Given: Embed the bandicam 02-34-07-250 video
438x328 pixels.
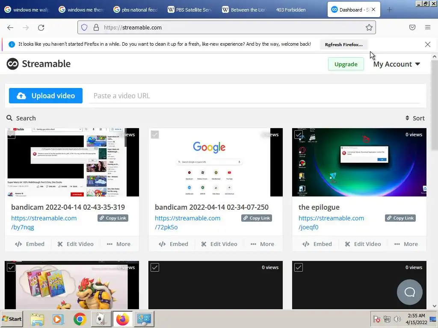Looking at the screenshot, I should point(173,244).
